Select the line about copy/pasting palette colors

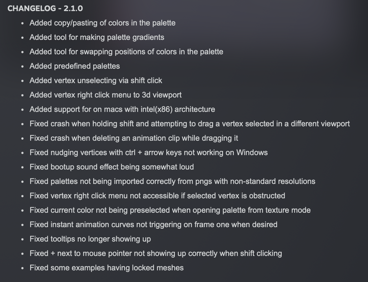102,23
